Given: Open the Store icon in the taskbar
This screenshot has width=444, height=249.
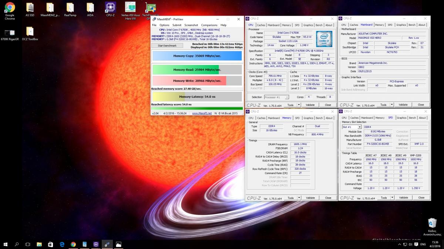Looking at the screenshot, I should tap(51, 244).
